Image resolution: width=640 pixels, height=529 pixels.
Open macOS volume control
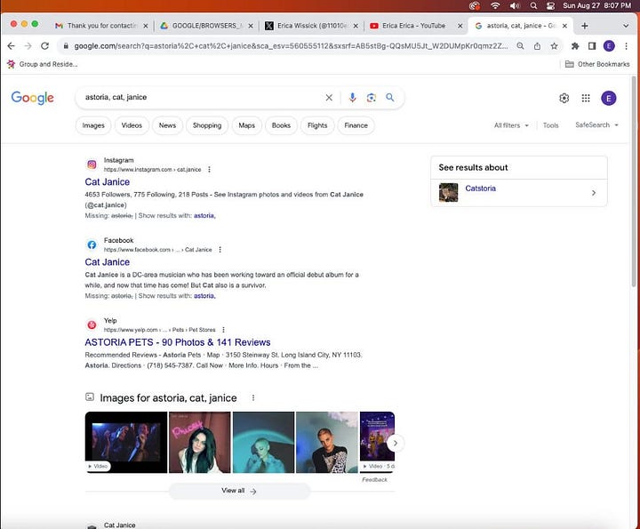point(515,5)
